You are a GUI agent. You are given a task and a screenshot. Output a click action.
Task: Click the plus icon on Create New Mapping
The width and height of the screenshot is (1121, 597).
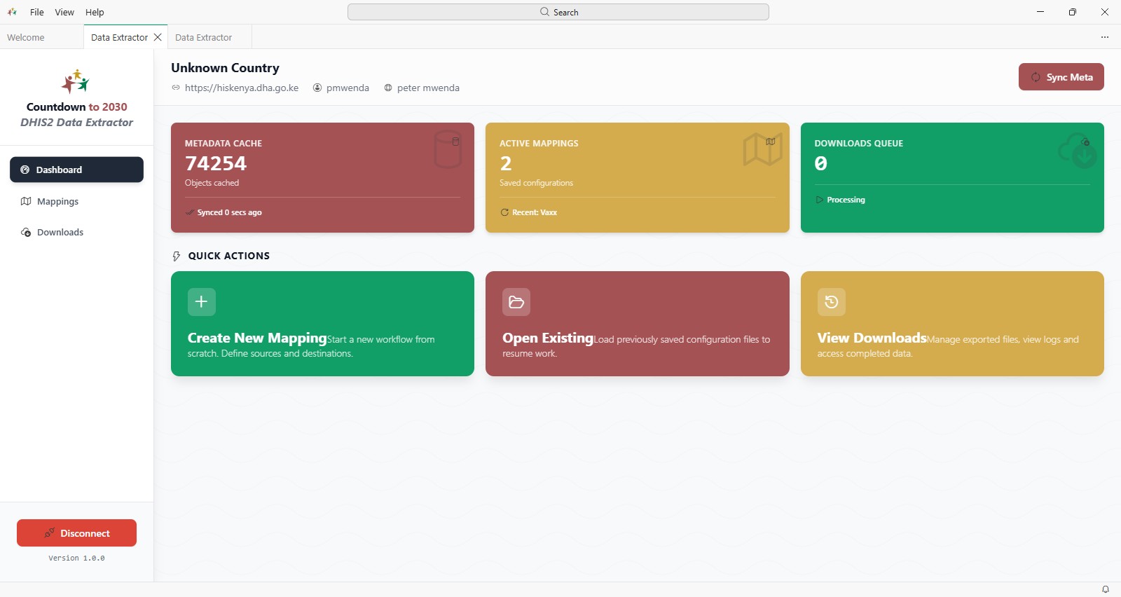[202, 302]
